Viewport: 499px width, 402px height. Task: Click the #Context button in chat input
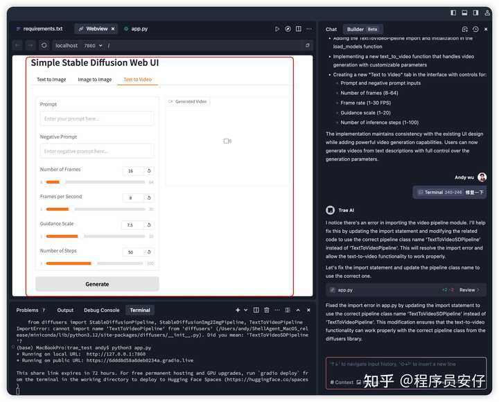click(x=342, y=382)
